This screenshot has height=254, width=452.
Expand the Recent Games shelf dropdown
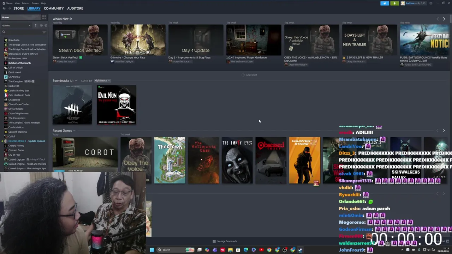pos(74,131)
